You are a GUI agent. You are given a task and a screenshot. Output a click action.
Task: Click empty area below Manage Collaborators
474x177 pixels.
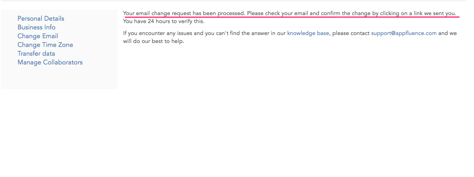[59, 78]
